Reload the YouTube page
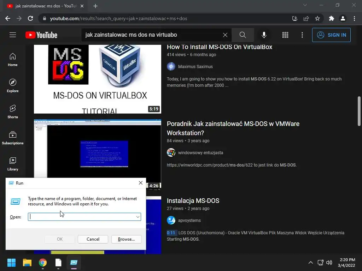This screenshot has height=271, width=362. point(30,18)
